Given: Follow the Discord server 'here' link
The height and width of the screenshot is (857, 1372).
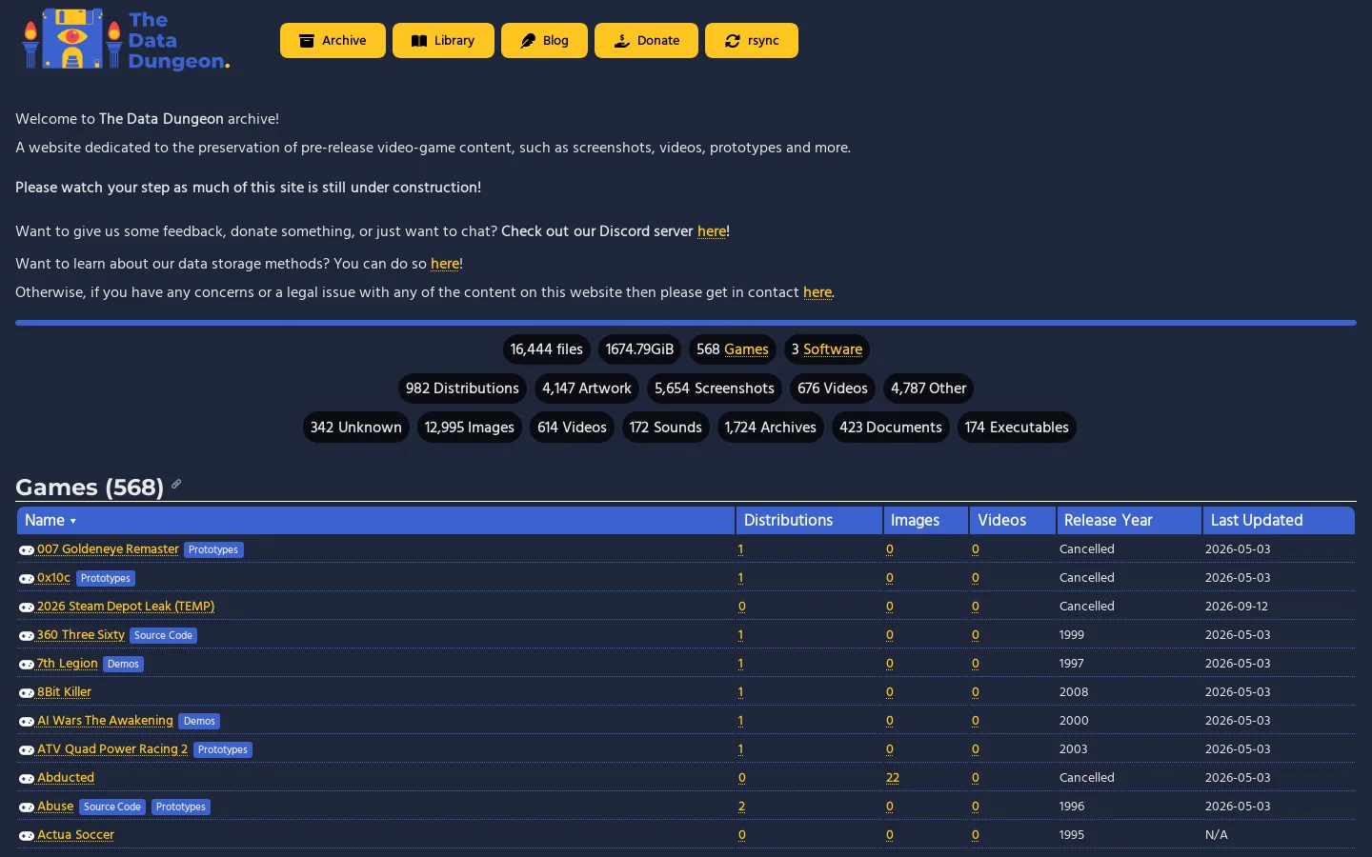Looking at the screenshot, I should click(712, 231).
